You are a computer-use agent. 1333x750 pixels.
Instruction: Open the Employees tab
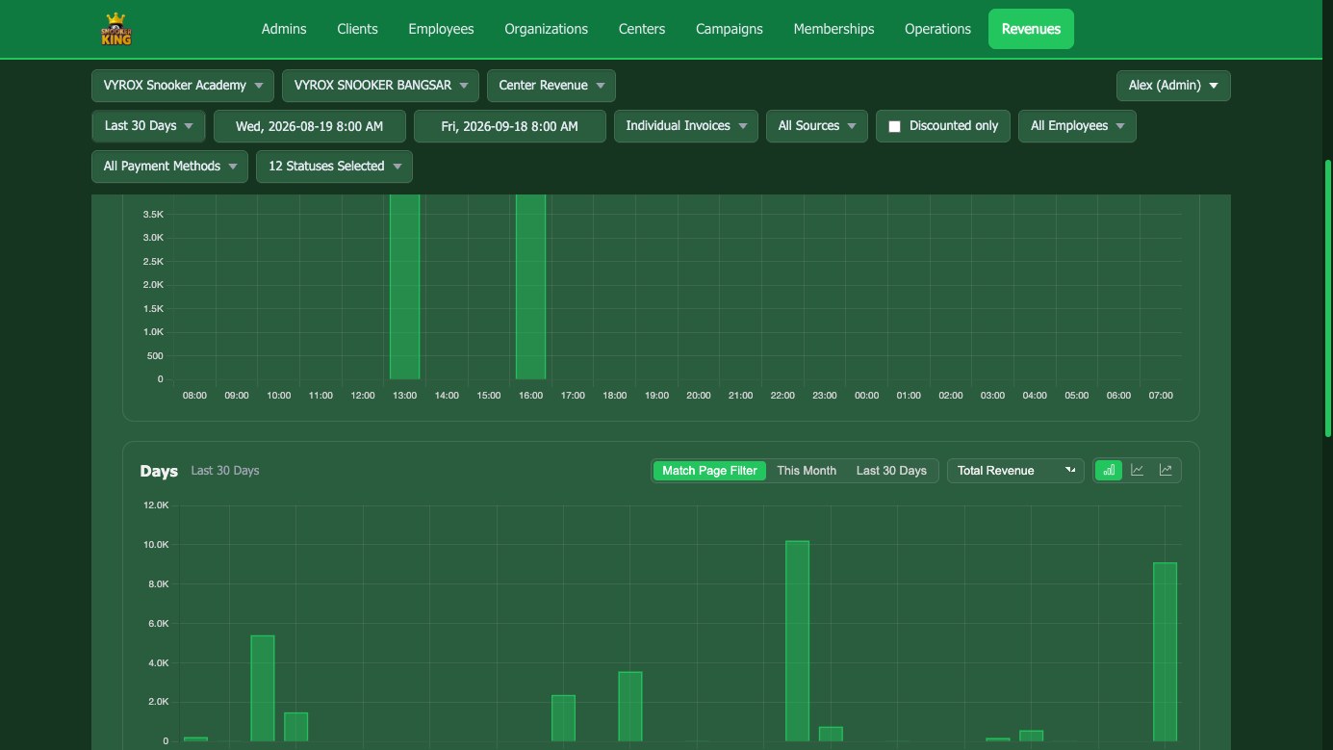tap(441, 29)
